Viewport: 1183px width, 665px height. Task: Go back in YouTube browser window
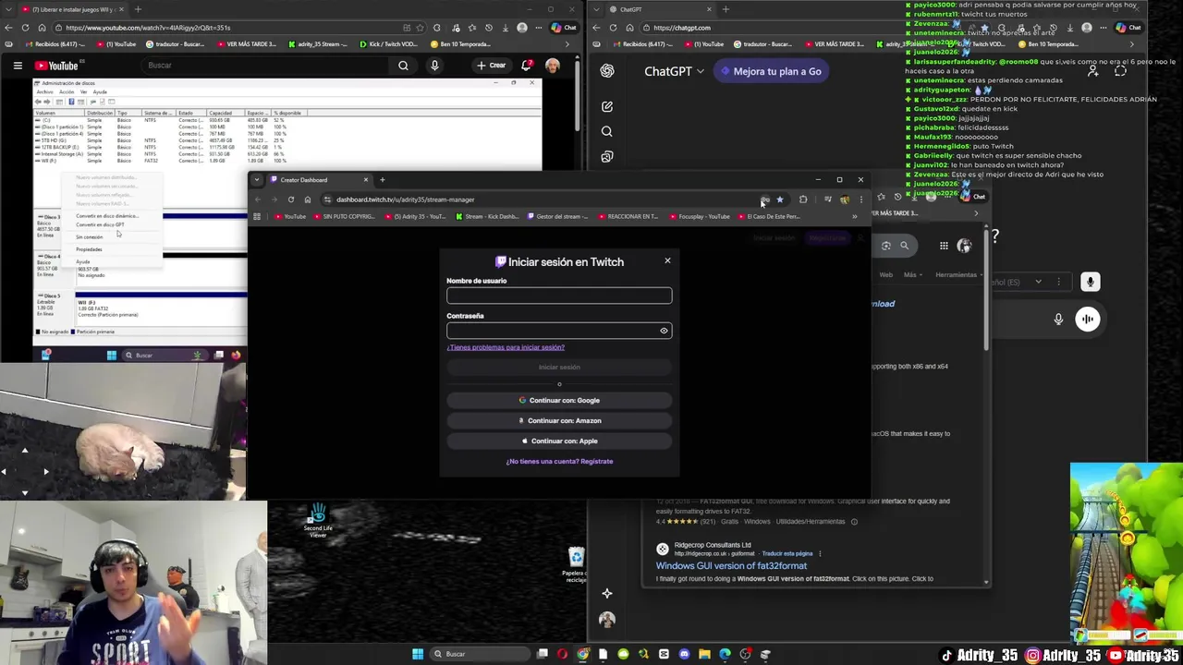[9, 28]
